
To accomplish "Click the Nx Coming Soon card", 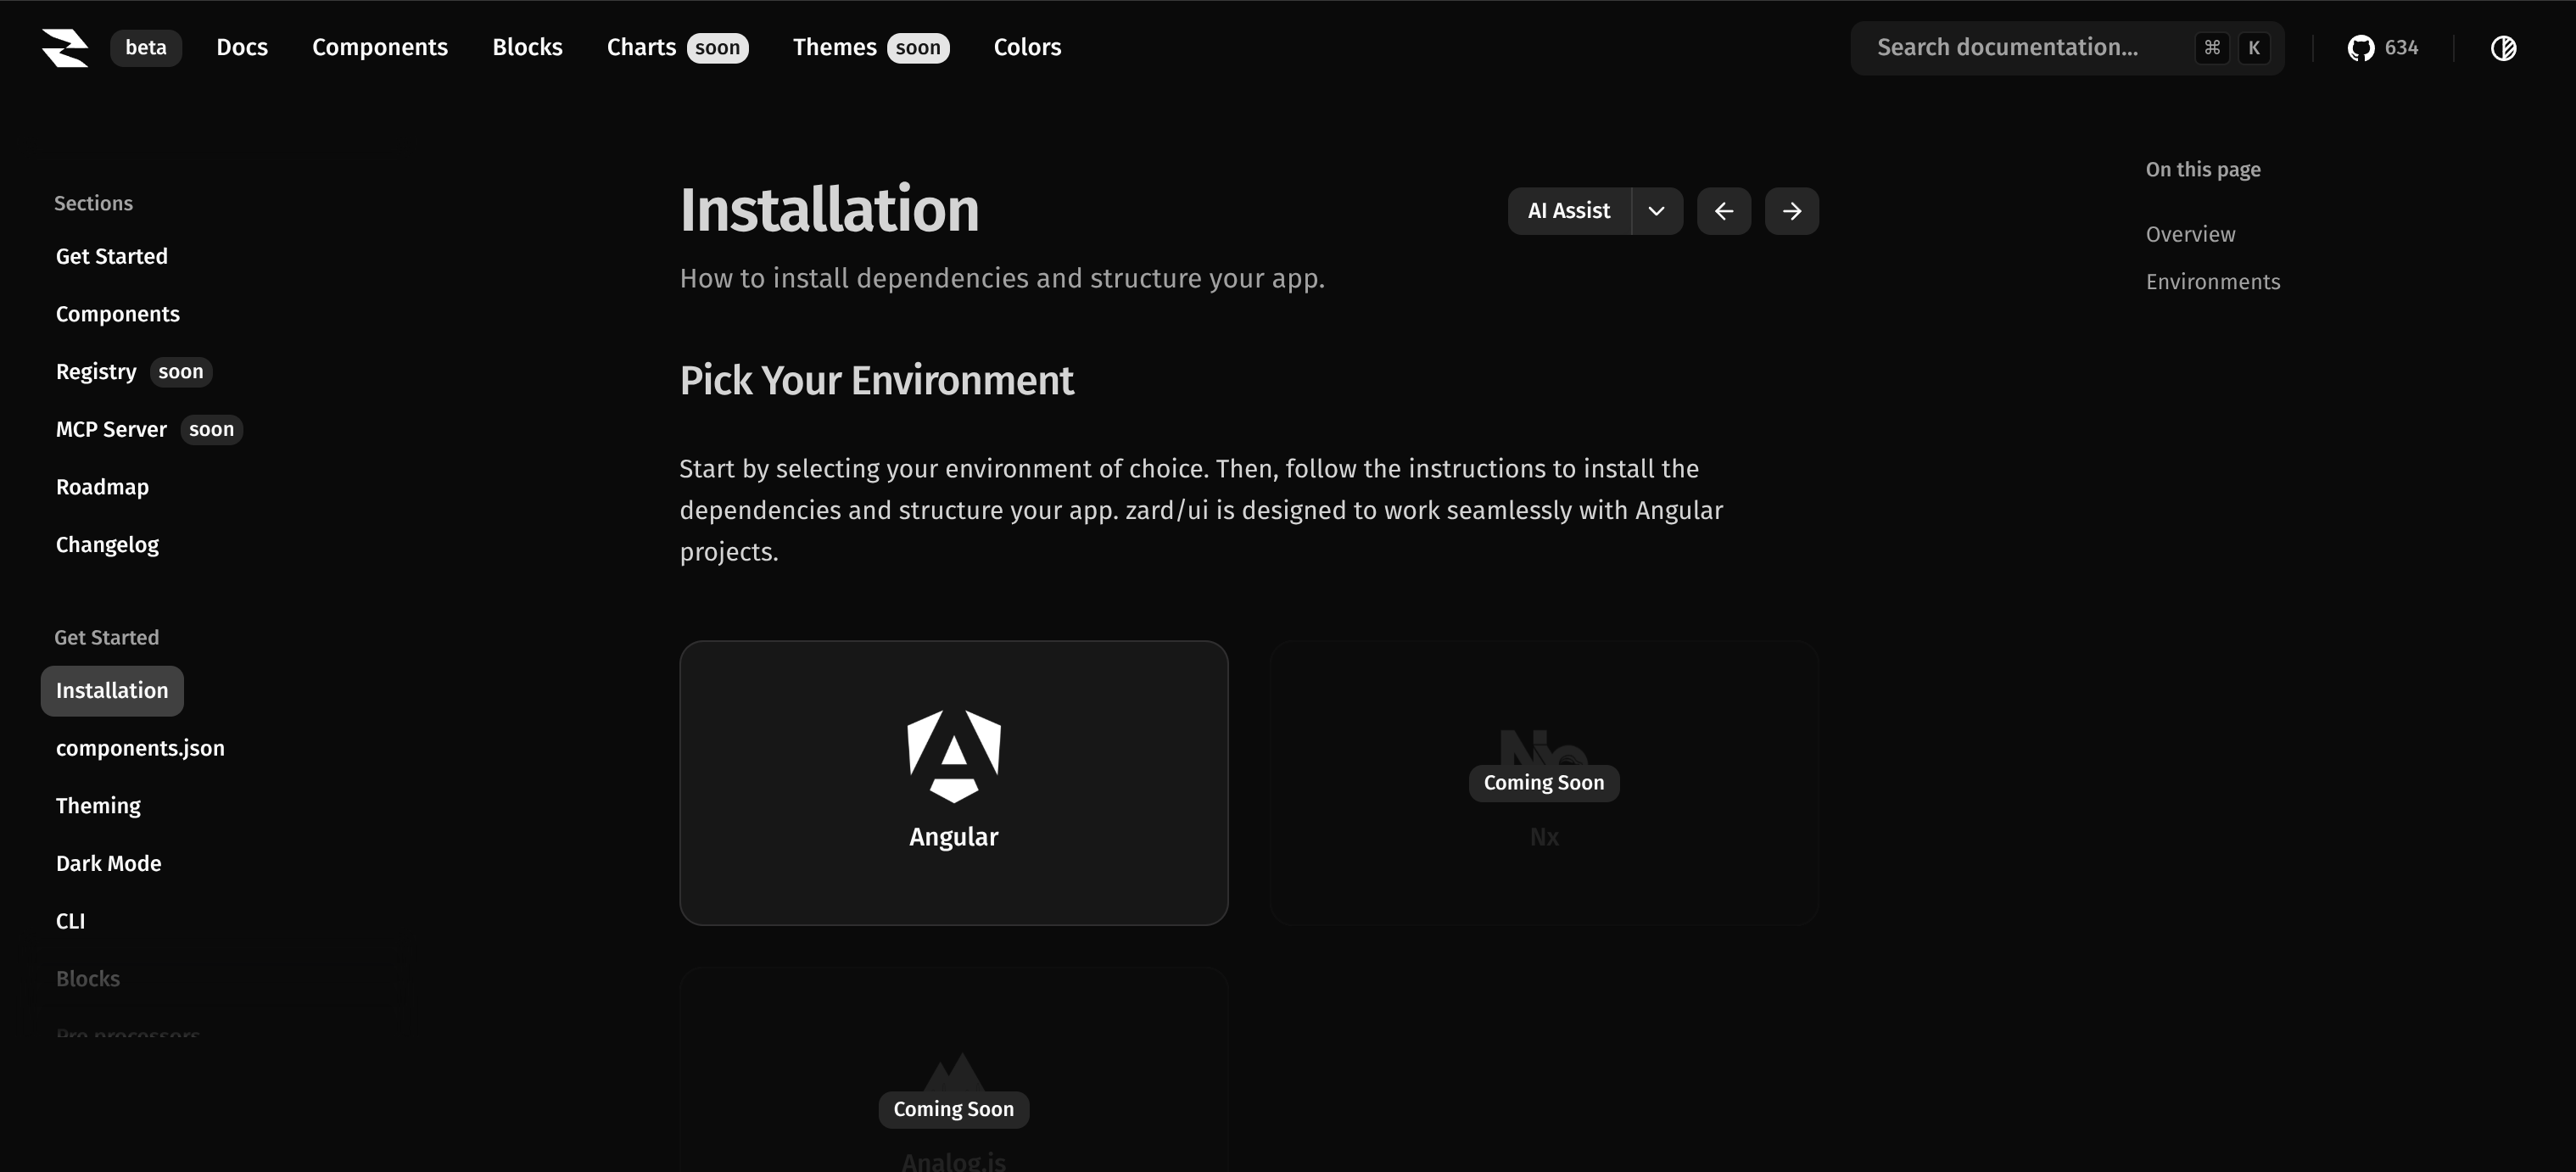I will (x=1543, y=782).
